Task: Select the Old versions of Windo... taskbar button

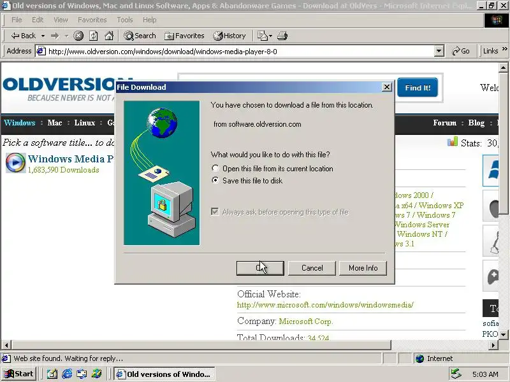Action: (164, 374)
